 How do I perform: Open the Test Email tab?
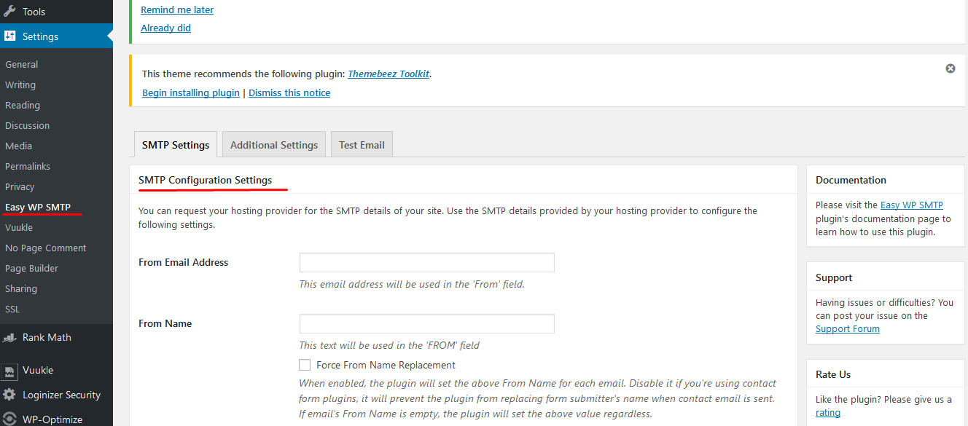point(362,145)
